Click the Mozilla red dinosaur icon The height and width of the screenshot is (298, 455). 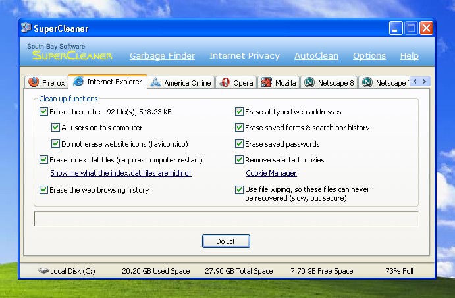[x=267, y=82]
